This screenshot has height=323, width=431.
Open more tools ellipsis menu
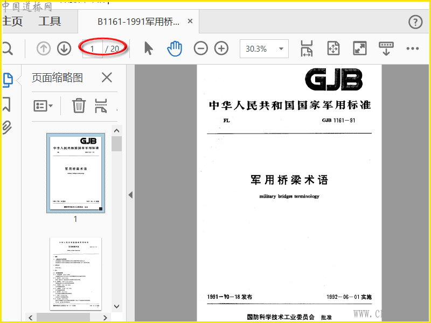413,48
